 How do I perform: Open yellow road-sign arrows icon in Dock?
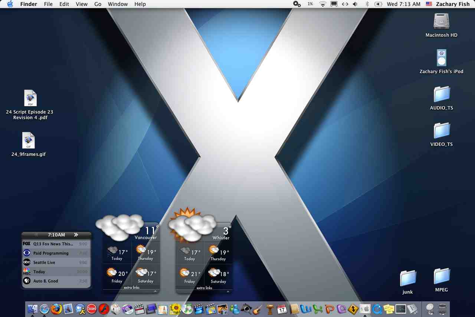coord(353,308)
